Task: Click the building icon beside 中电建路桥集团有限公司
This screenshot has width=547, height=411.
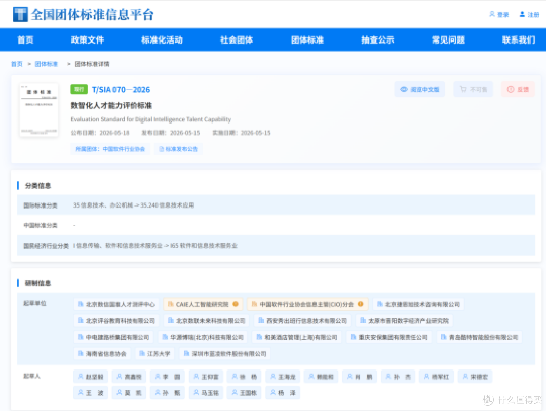Action: 81,337
